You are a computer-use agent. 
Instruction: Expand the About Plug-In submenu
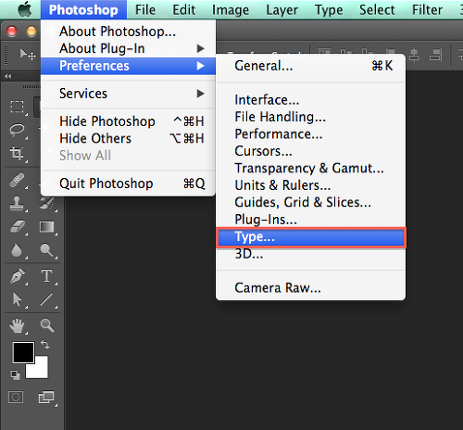(x=128, y=48)
